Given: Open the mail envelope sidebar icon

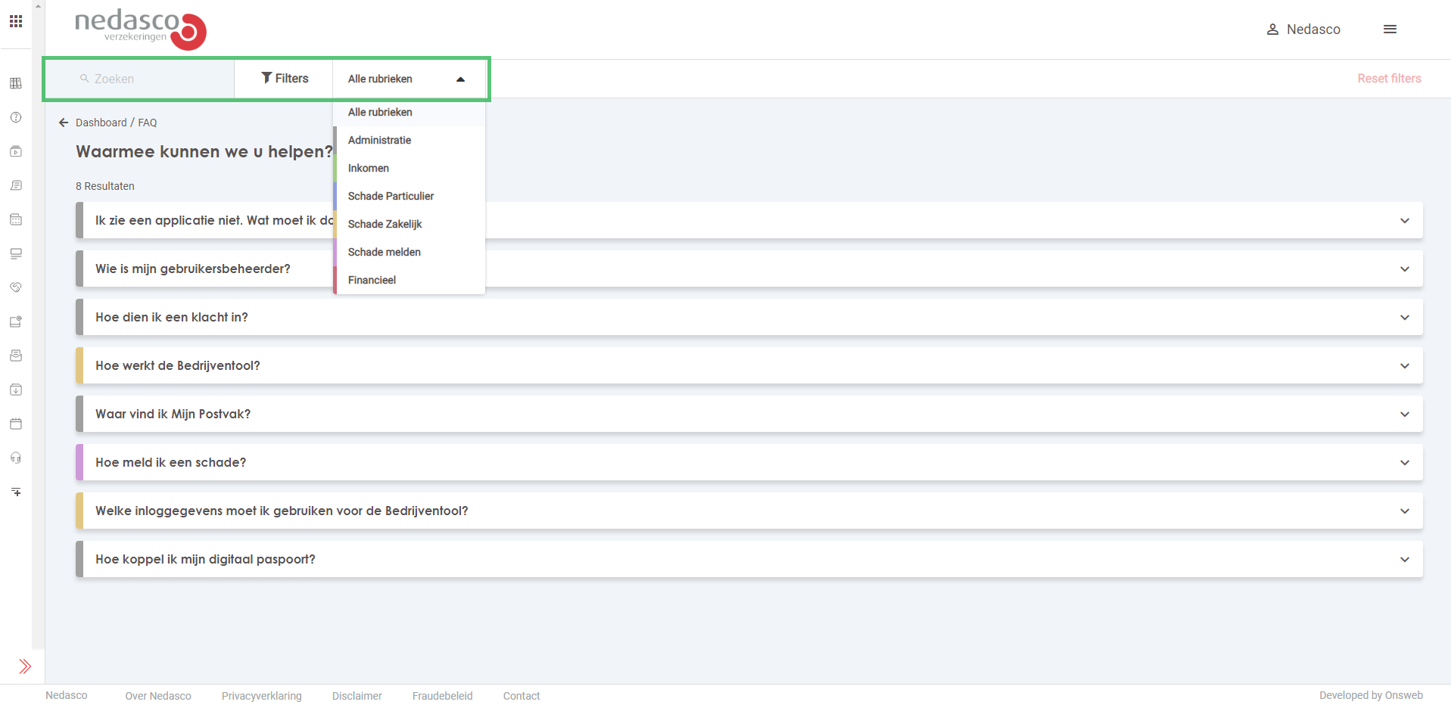Looking at the screenshot, I should click(x=16, y=356).
